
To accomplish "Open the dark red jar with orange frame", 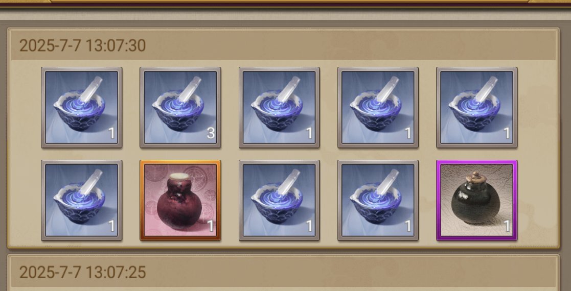I will 180,201.
